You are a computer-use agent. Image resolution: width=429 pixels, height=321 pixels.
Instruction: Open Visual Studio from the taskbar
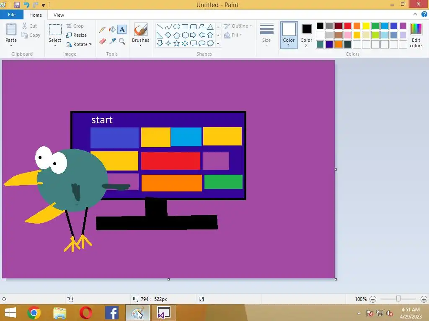coord(164,313)
